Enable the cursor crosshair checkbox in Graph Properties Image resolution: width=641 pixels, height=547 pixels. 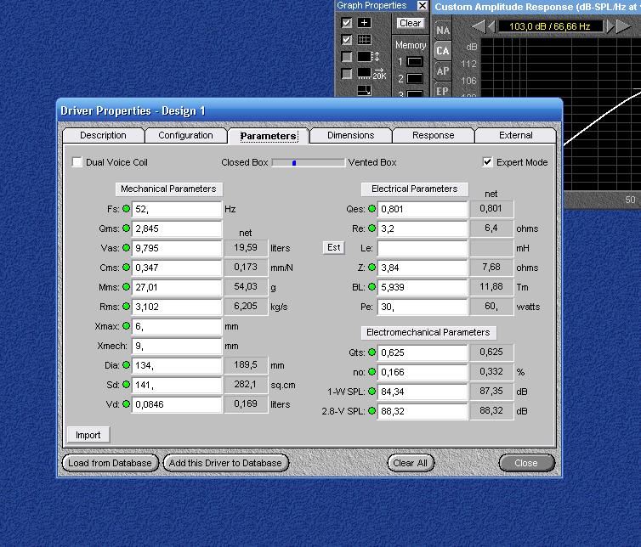tap(347, 23)
